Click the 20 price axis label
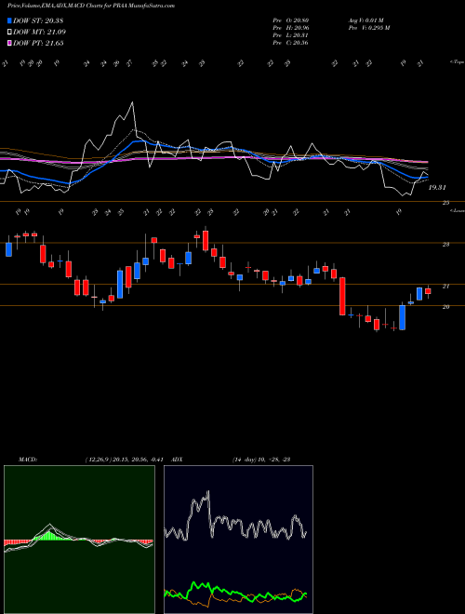Screen dimensions: 465x614 pyautogui.click(x=445, y=307)
